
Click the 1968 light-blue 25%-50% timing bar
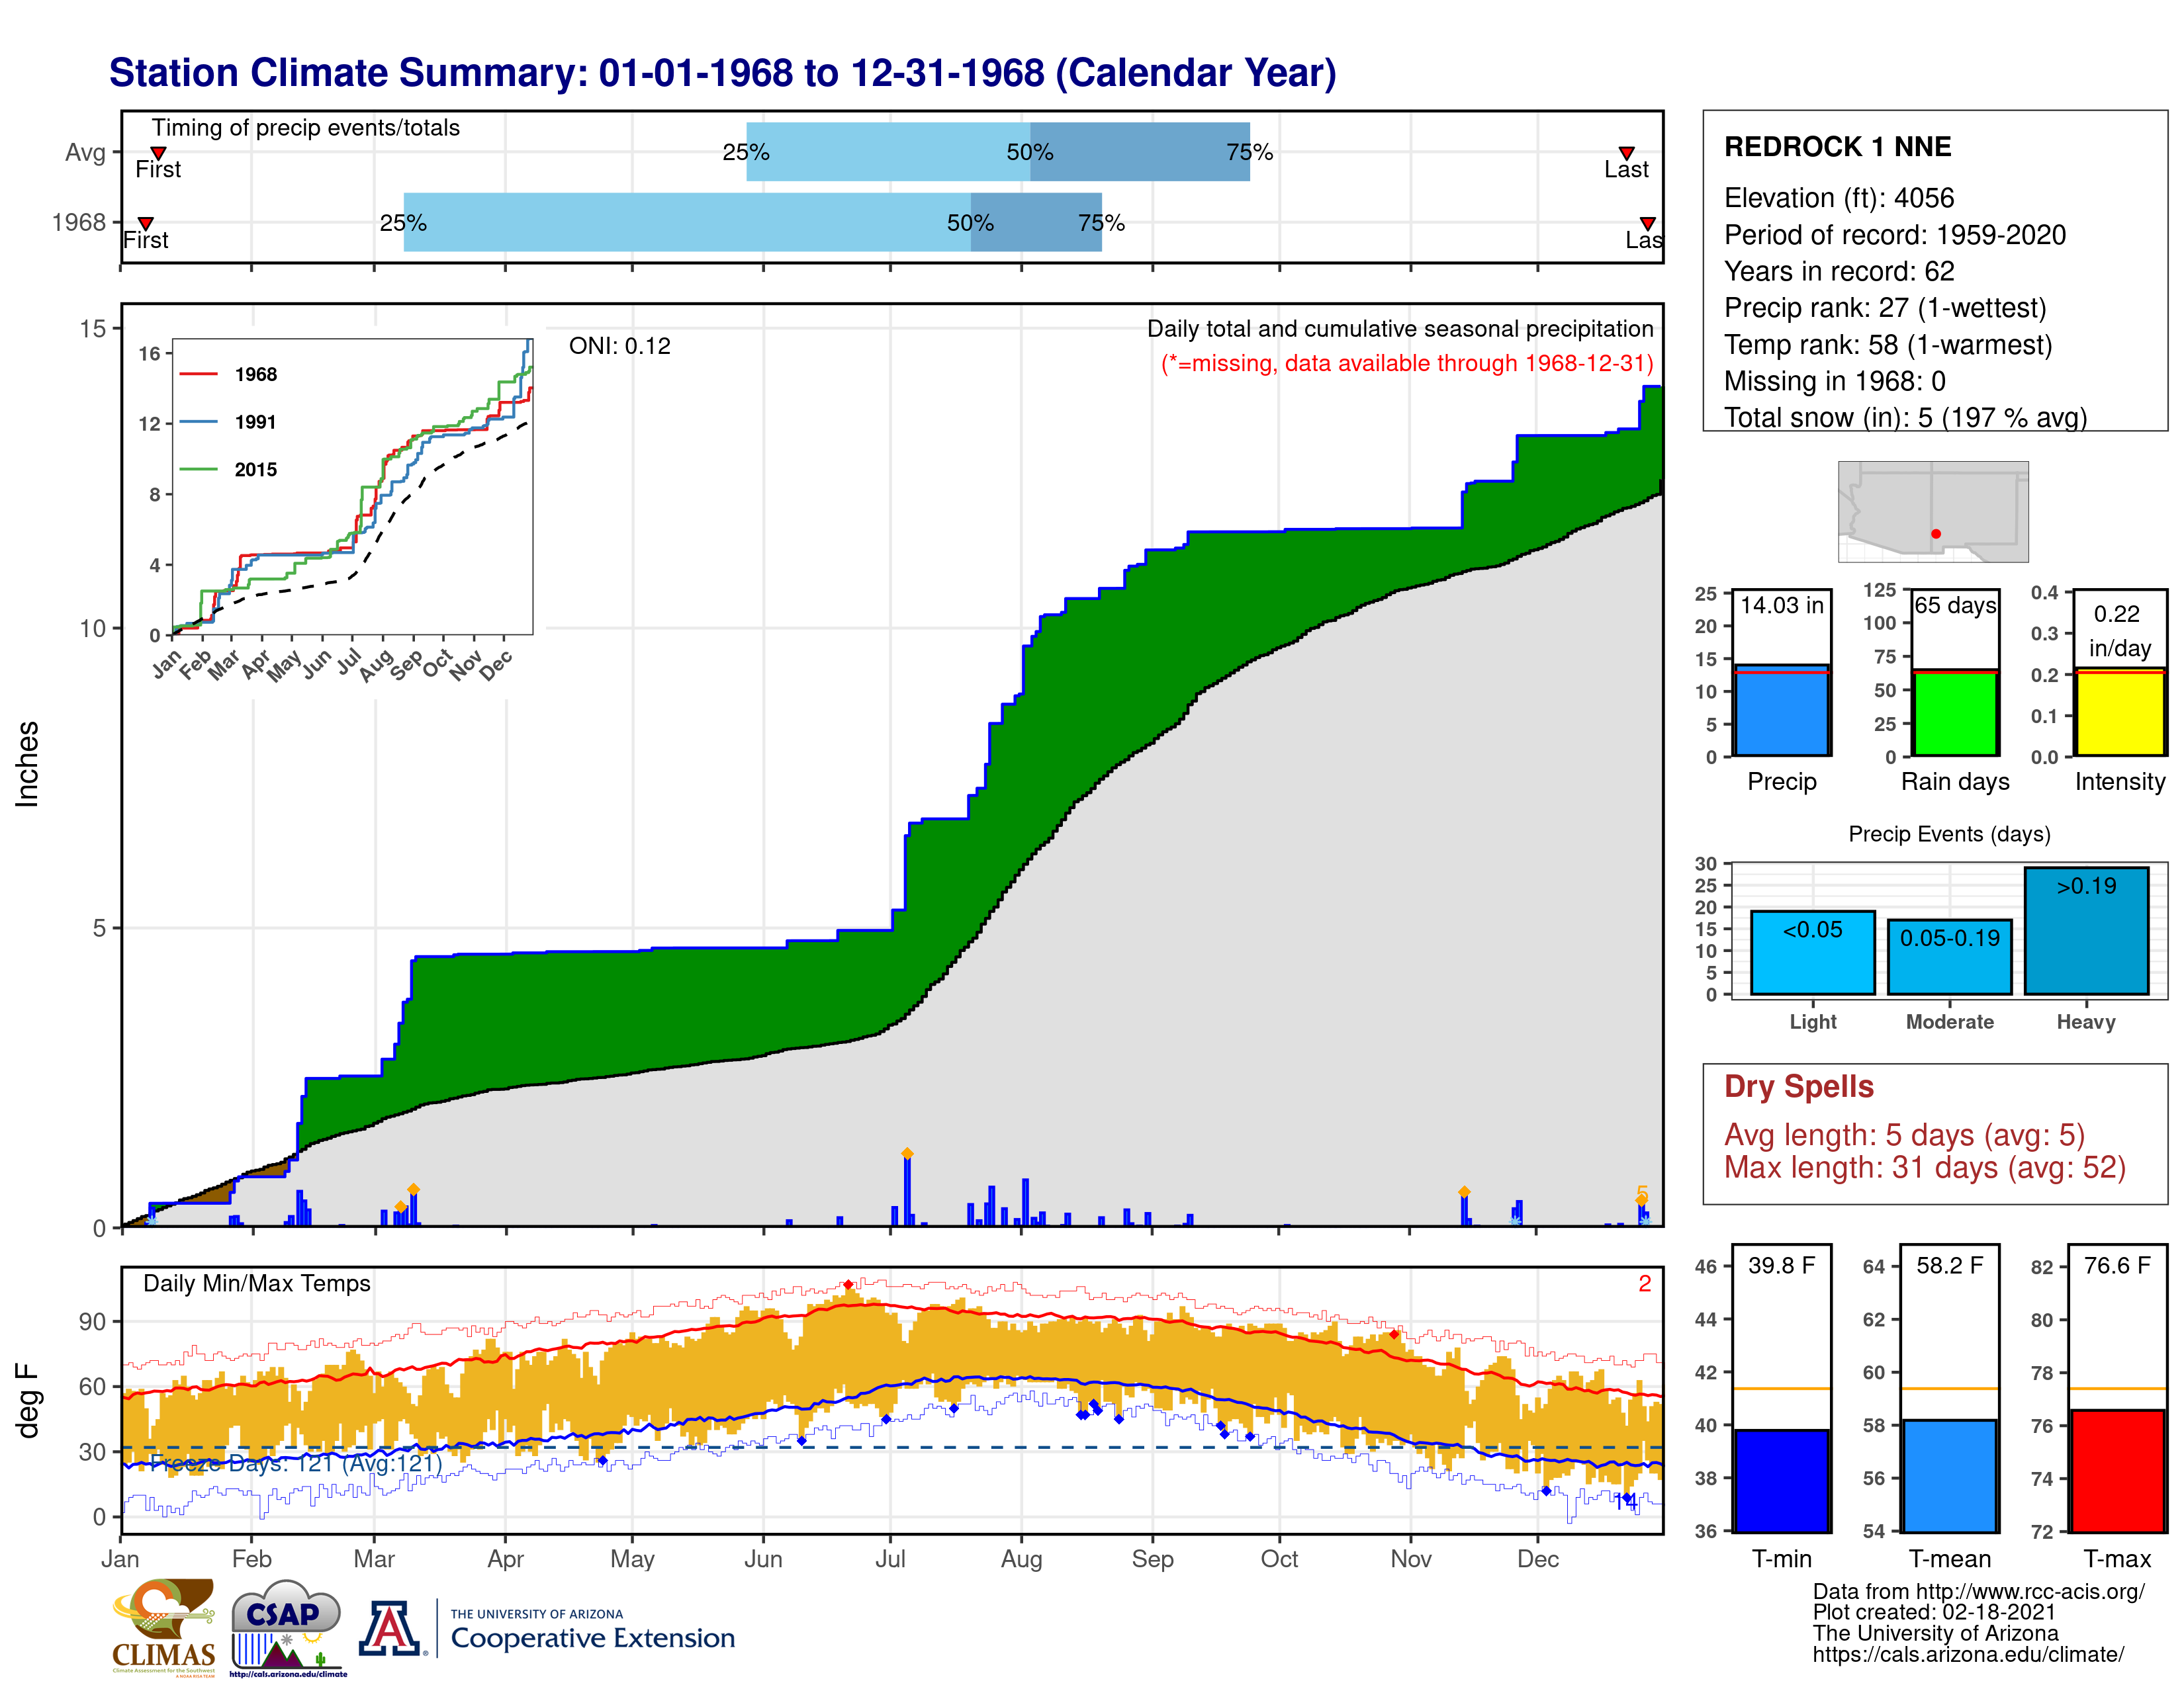coord(687,222)
